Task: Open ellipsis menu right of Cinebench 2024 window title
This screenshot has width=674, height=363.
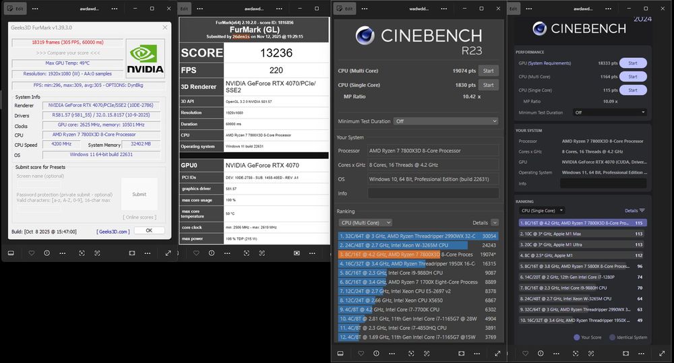Action: 608,9
